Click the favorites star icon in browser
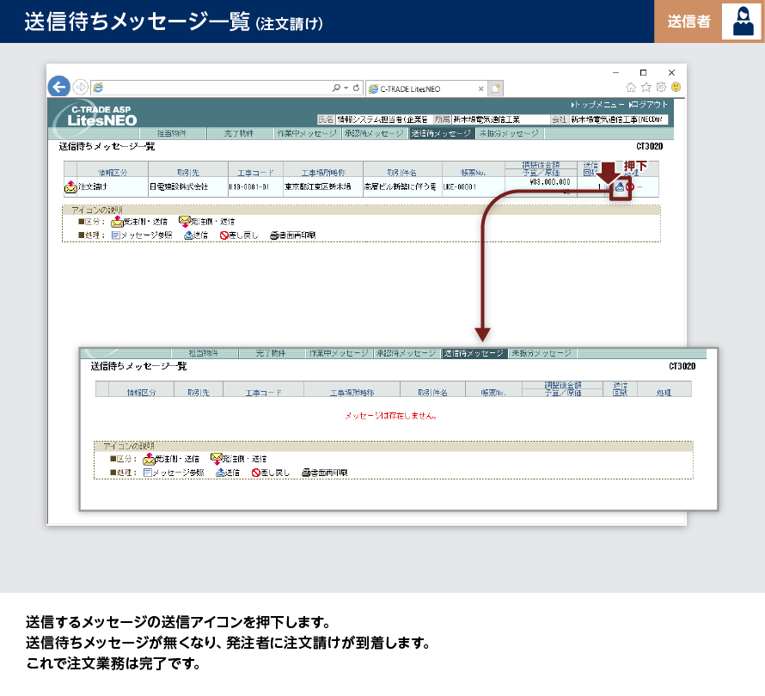The height and width of the screenshot is (696, 765). pos(646,87)
